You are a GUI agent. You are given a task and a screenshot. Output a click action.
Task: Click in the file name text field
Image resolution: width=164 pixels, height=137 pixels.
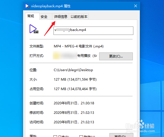coord(93,31)
